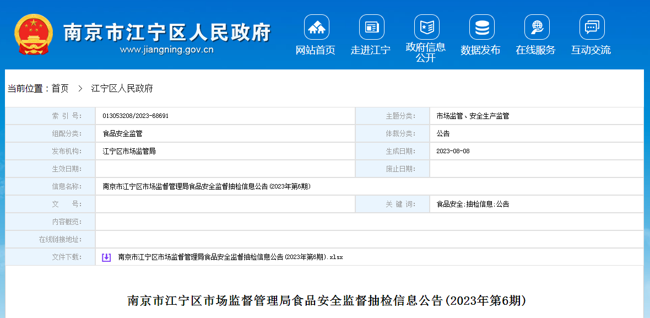Viewport: 650px width, 318px height.
Task: Click the www.jiangning.gov.cn address text
Action: tap(166, 50)
